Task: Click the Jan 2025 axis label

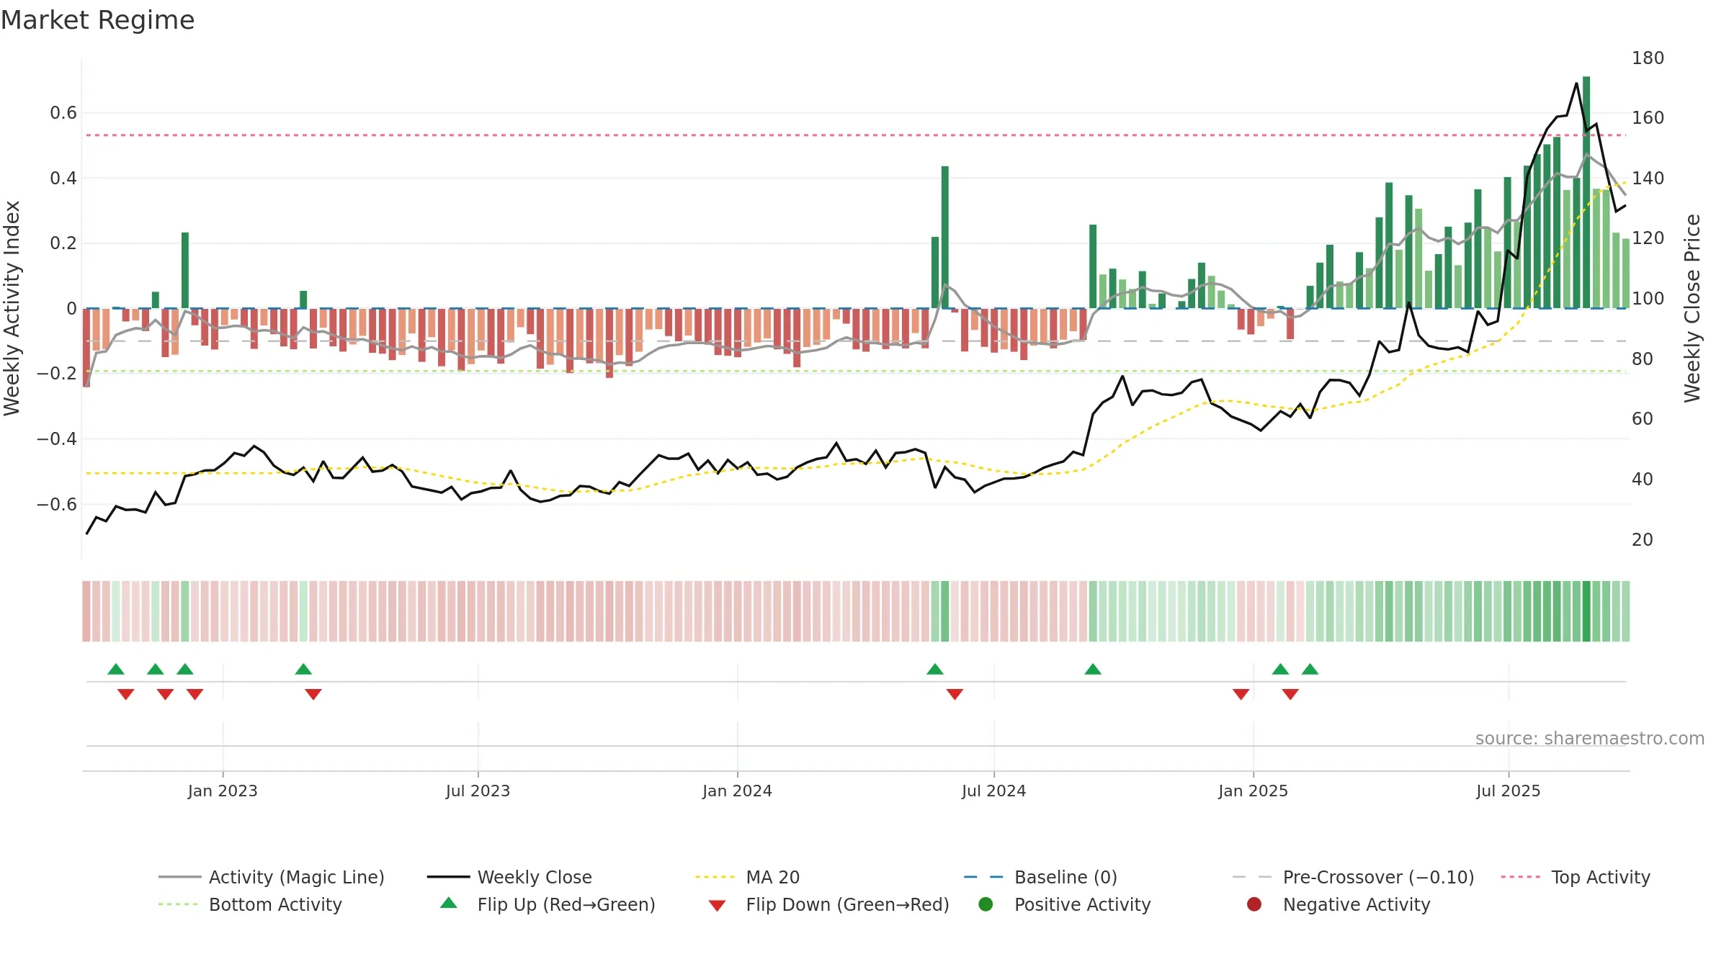Action: tap(1253, 791)
